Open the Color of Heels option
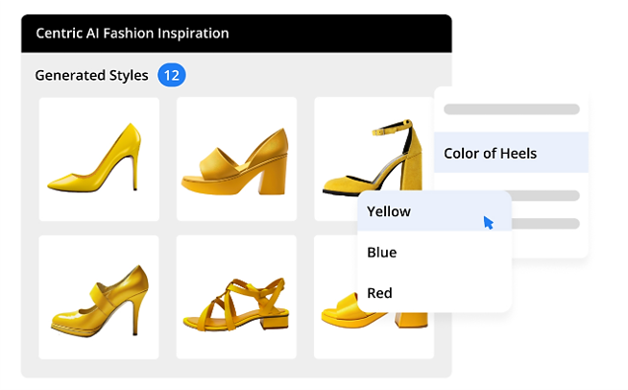 coord(511,153)
